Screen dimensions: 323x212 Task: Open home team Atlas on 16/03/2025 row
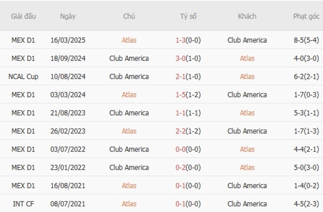coord(129,40)
